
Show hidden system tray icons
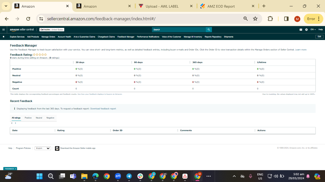pyautogui.click(x=234, y=176)
